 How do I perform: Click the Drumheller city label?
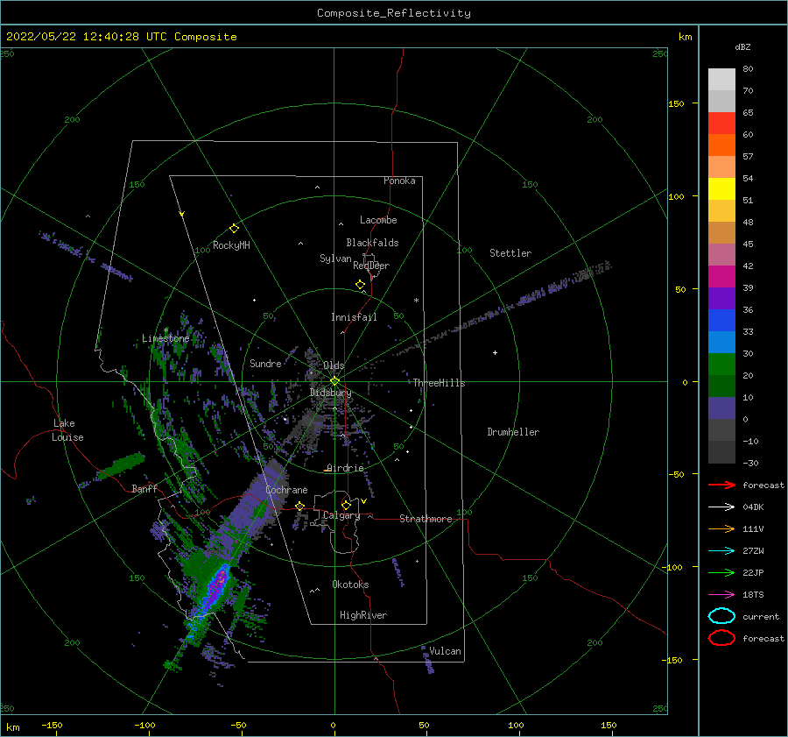pyautogui.click(x=513, y=432)
